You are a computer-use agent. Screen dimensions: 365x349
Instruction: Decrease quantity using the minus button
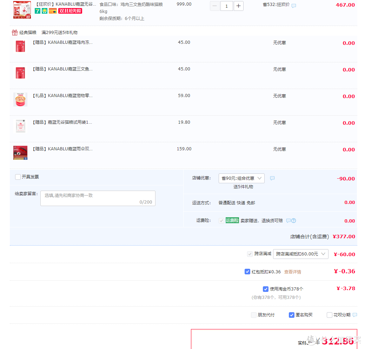(215, 6)
